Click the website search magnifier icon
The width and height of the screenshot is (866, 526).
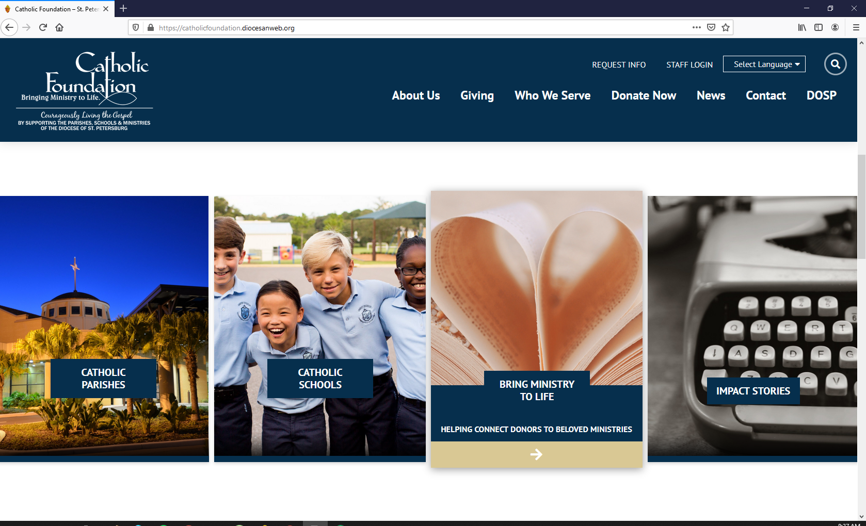(835, 64)
